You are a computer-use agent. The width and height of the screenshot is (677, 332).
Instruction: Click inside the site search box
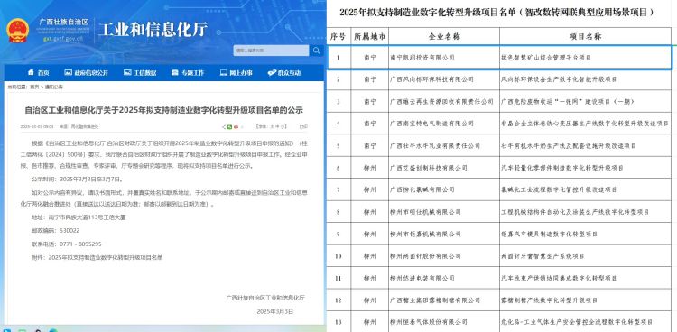271,51
